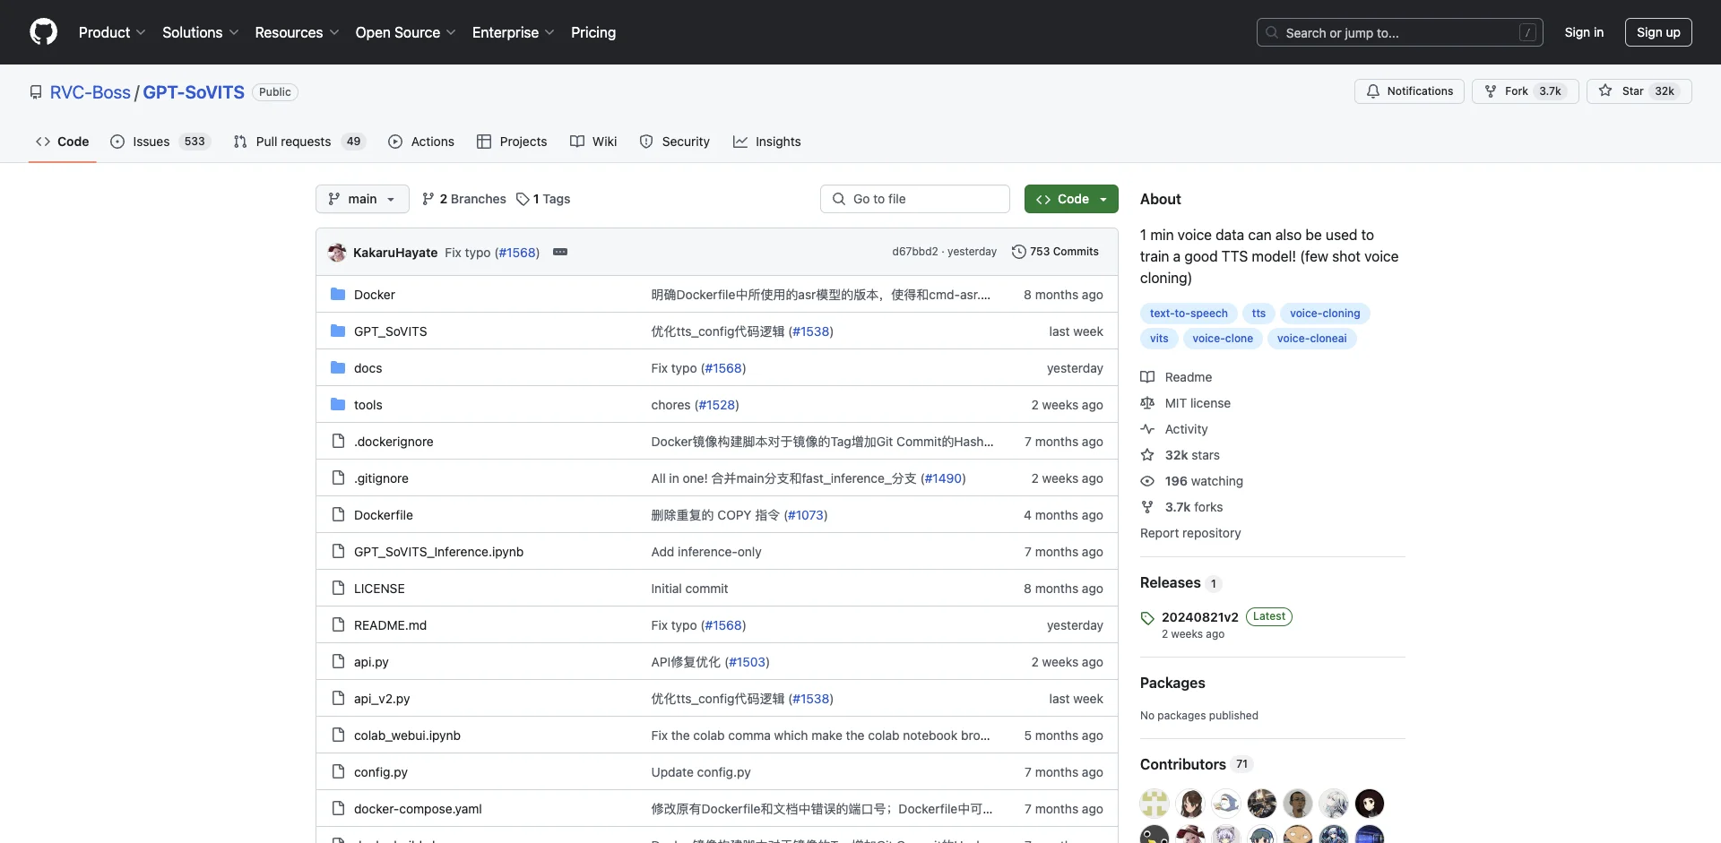Click the tools folder icon
Image resolution: width=1721 pixels, height=843 pixels.
click(x=338, y=404)
